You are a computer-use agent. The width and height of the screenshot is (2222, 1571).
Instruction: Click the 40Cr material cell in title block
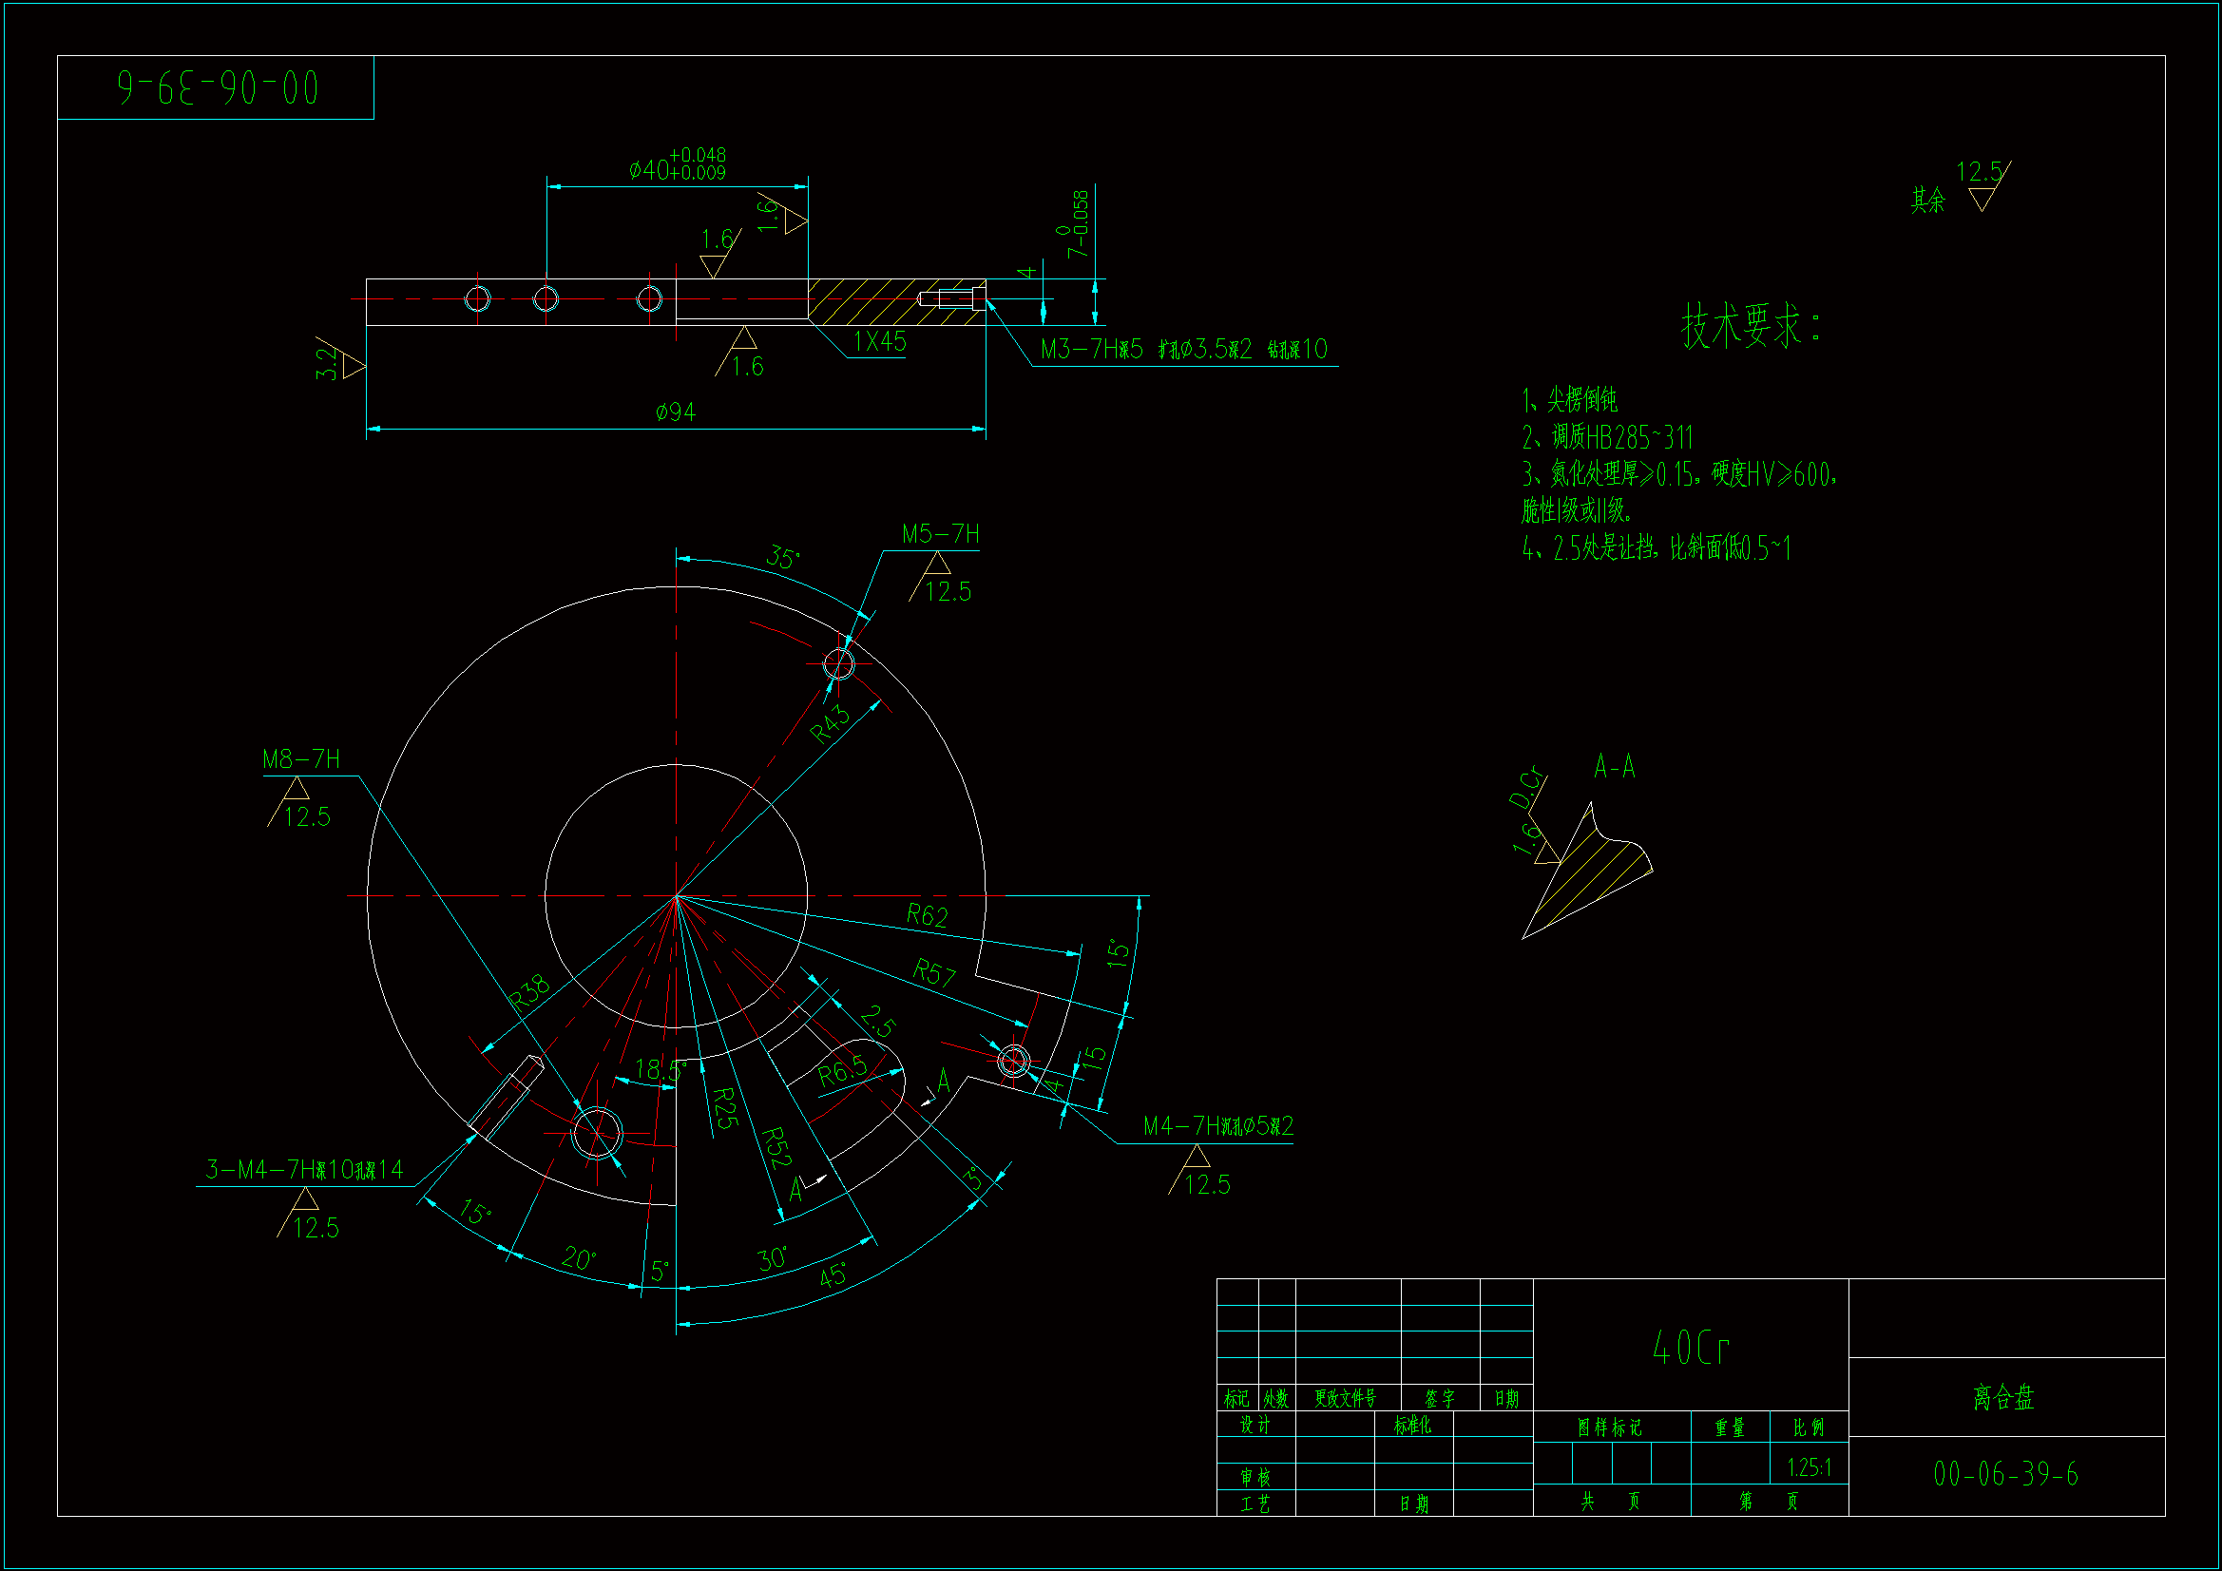click(1690, 1347)
